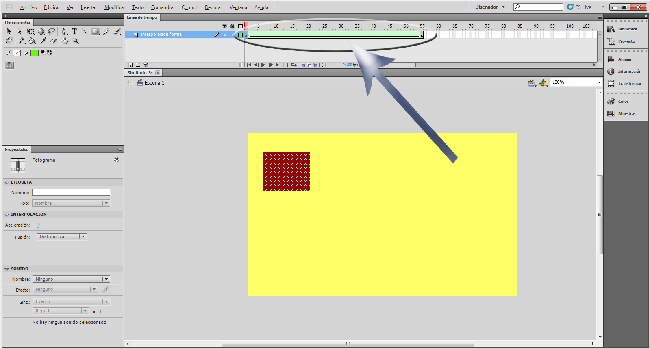This screenshot has width=650, height=349.
Task: Open the Edición menu
Action: point(52,7)
